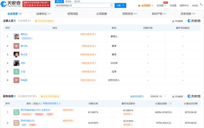Open 股权结构 for 维沃控股有限公司工会委员会
Screen dimensions: 204x128
(68, 110)
